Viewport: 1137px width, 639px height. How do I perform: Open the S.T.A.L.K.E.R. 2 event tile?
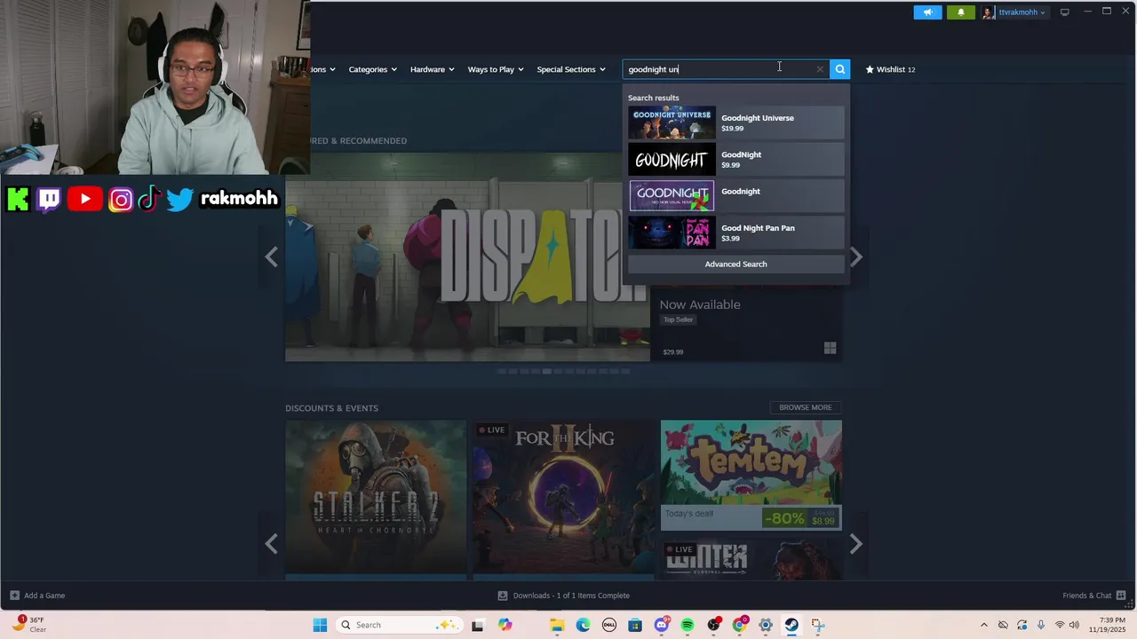(376, 499)
